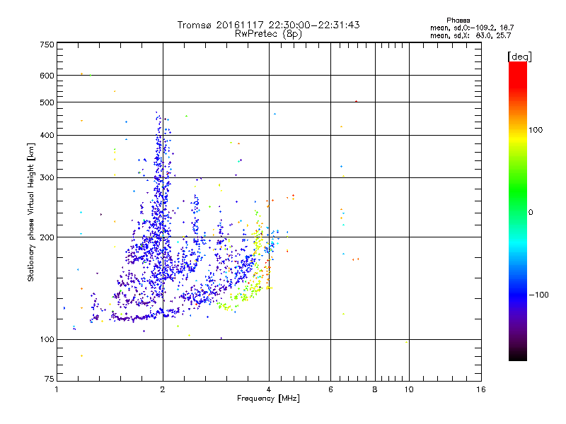
Task: Click the colorbar label '0'
Action: (531, 213)
